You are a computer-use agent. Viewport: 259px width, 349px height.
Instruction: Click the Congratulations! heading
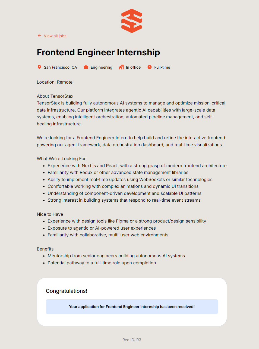[x=67, y=291]
